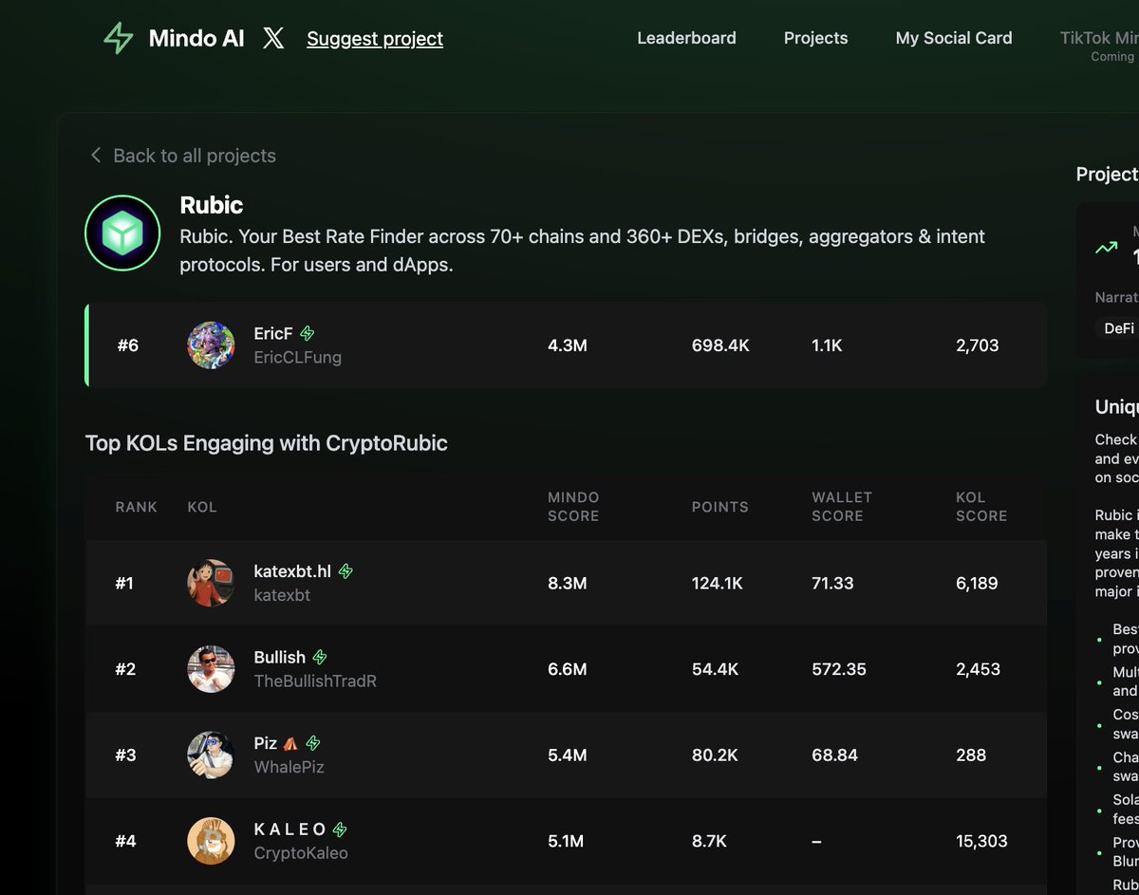Image resolution: width=1139 pixels, height=895 pixels.
Task: Click the WhalePiz profile avatar
Action: tap(211, 755)
